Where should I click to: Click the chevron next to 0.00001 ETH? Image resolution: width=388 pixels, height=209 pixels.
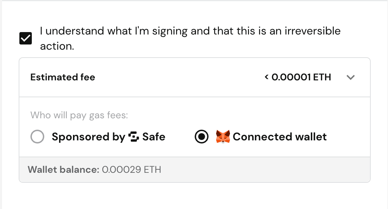tap(351, 78)
